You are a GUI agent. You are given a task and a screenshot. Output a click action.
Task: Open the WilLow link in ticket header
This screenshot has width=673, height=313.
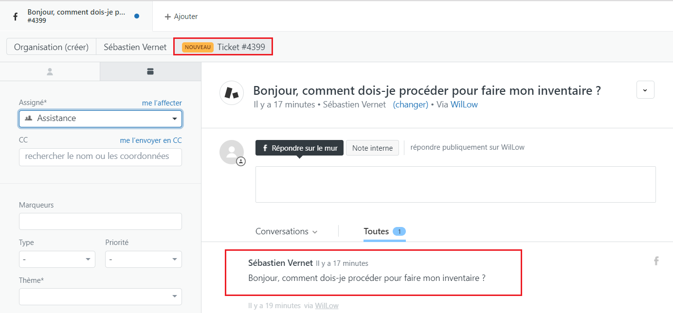coord(464,104)
